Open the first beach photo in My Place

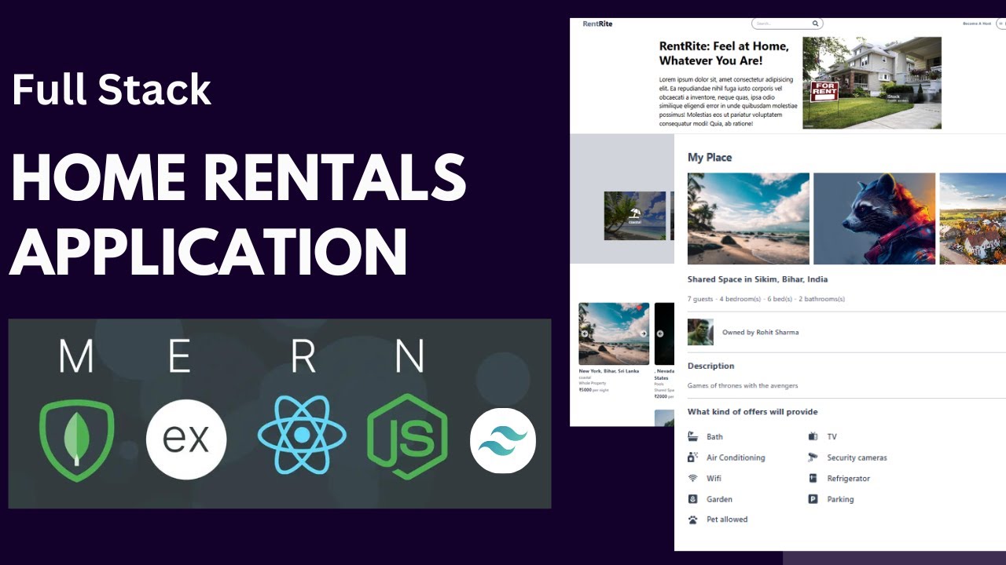748,219
